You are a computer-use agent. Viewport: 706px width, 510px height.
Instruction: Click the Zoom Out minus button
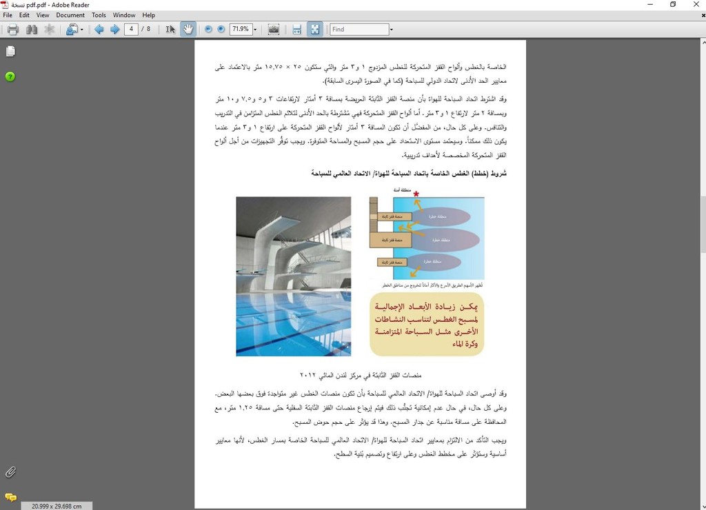click(x=208, y=29)
